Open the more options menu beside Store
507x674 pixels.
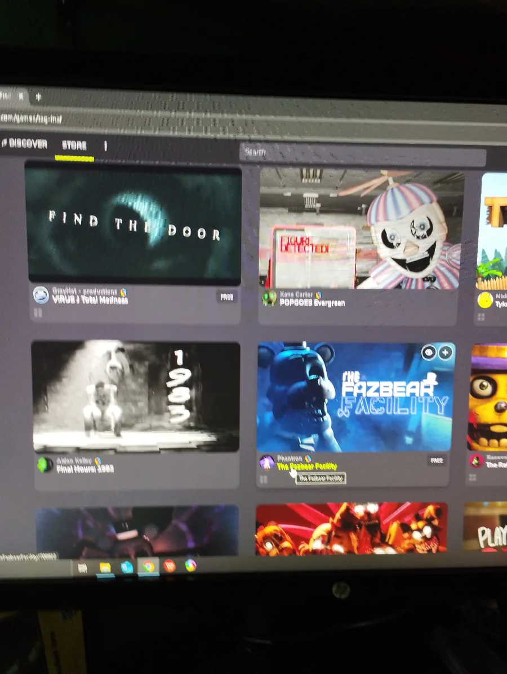click(x=105, y=146)
